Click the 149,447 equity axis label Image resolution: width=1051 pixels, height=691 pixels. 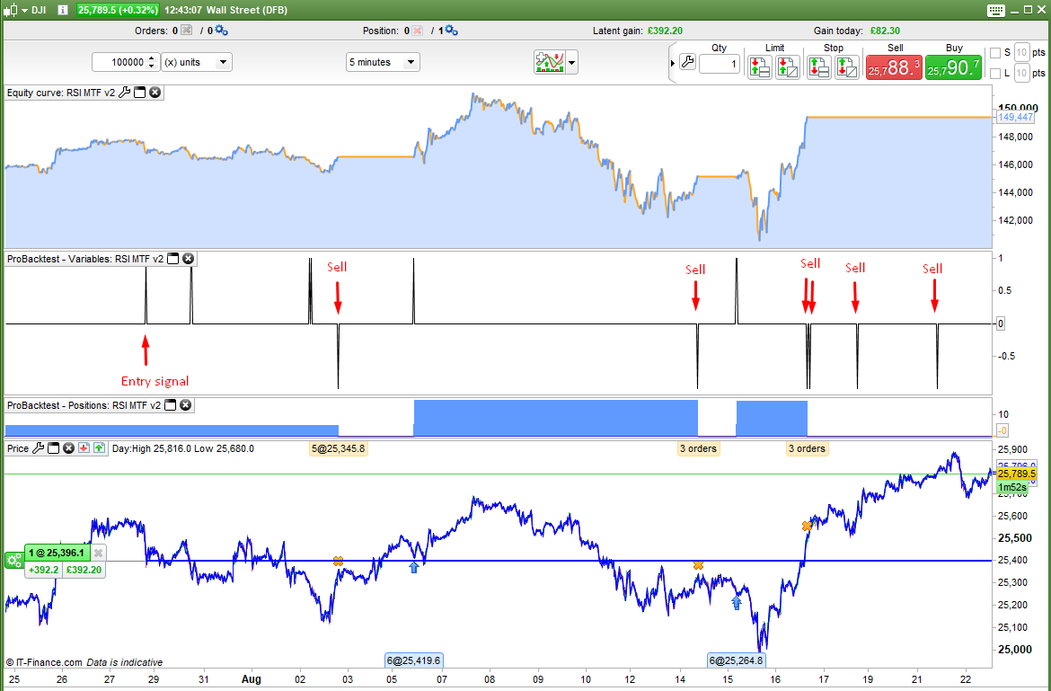[1015, 117]
